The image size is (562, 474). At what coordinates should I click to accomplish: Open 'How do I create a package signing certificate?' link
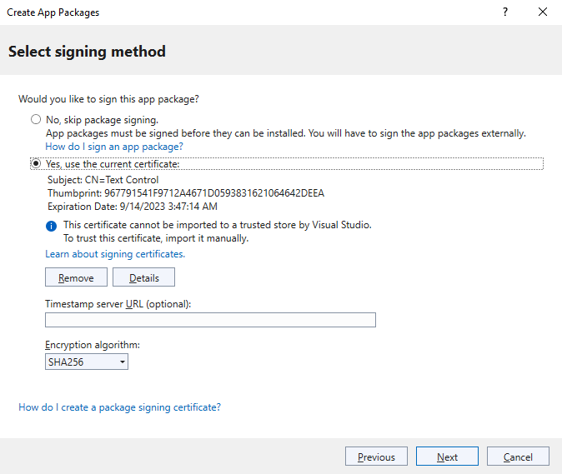click(120, 407)
